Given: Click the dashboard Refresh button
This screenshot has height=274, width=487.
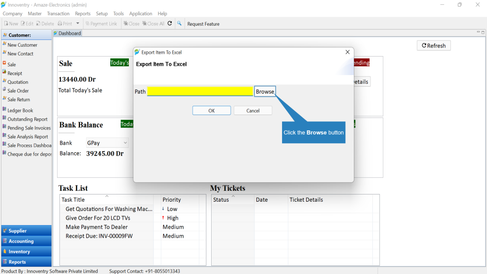Looking at the screenshot, I should pos(434,46).
